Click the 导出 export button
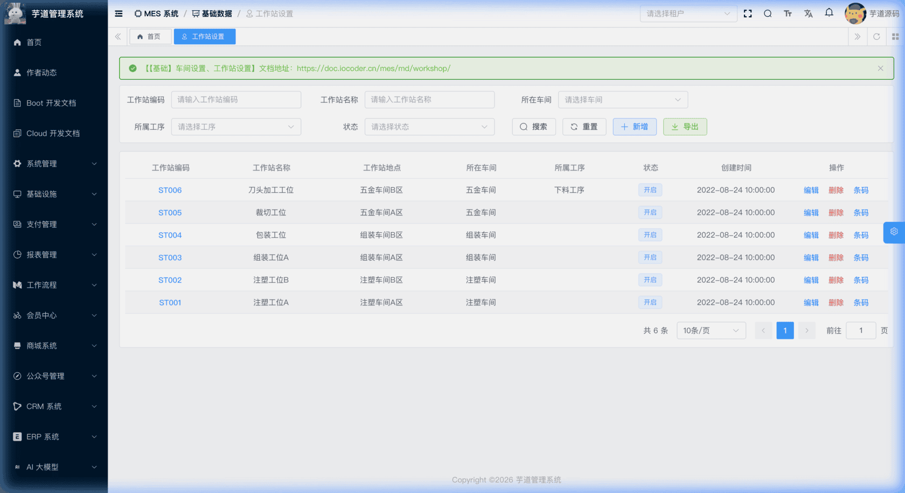Viewport: 905px width, 493px height. (685, 127)
